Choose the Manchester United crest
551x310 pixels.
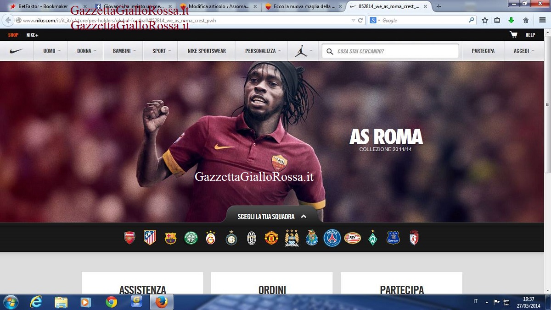(271, 238)
